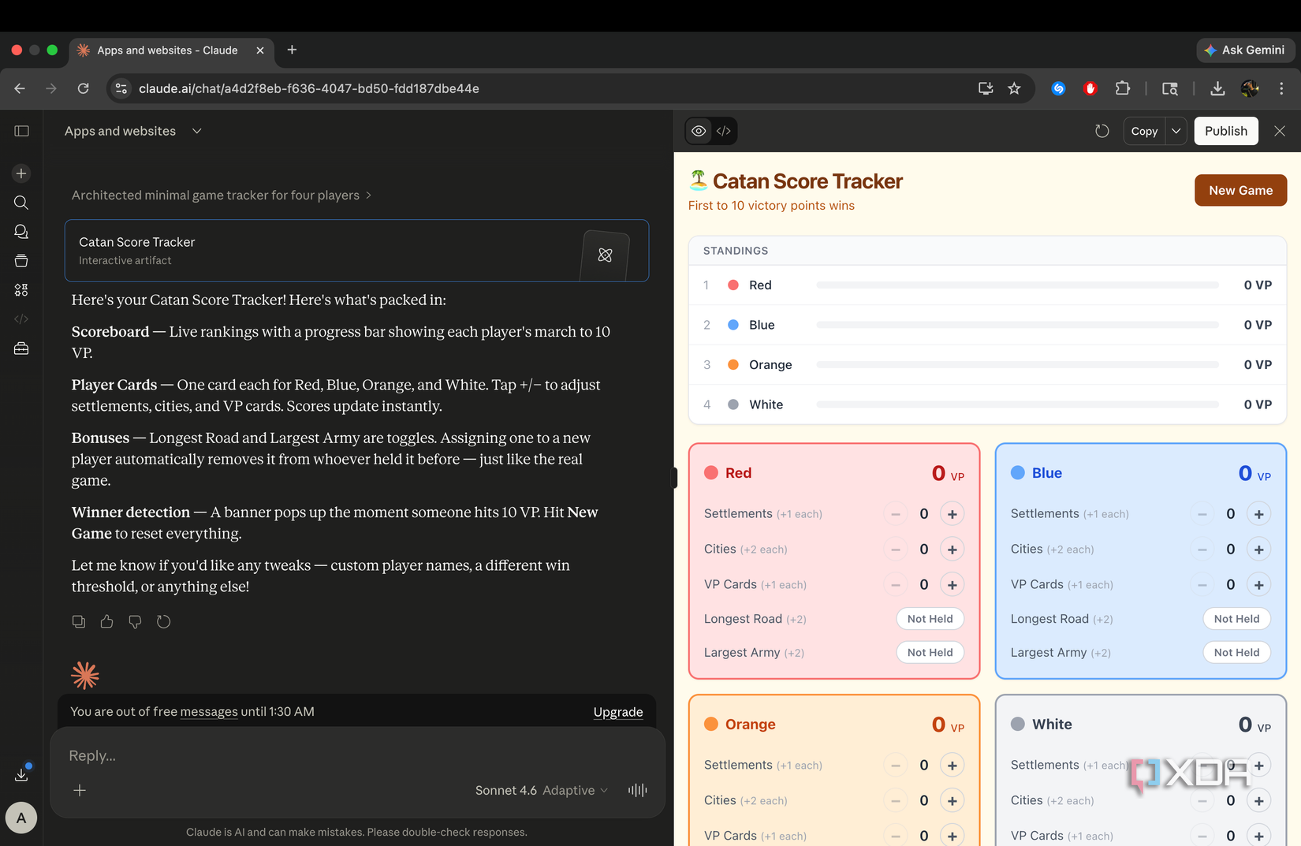Decrease Blue's Cities count
The height and width of the screenshot is (846, 1301).
1202,550
